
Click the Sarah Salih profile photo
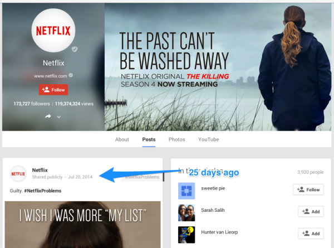pyautogui.click(x=186, y=213)
